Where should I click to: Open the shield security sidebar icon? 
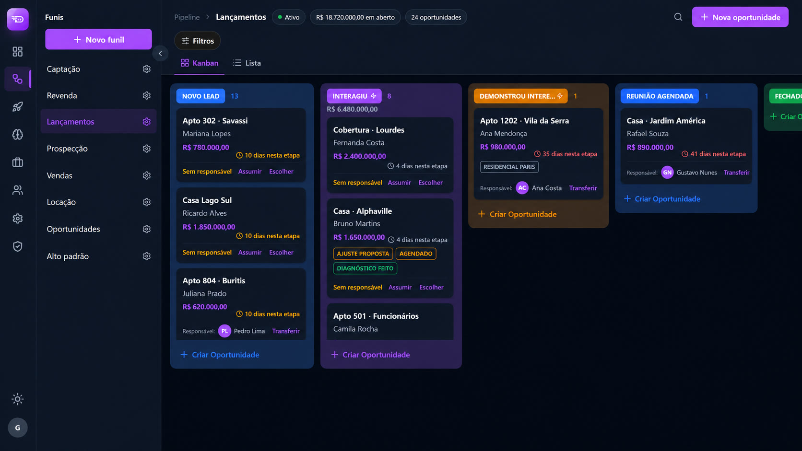[x=18, y=246]
